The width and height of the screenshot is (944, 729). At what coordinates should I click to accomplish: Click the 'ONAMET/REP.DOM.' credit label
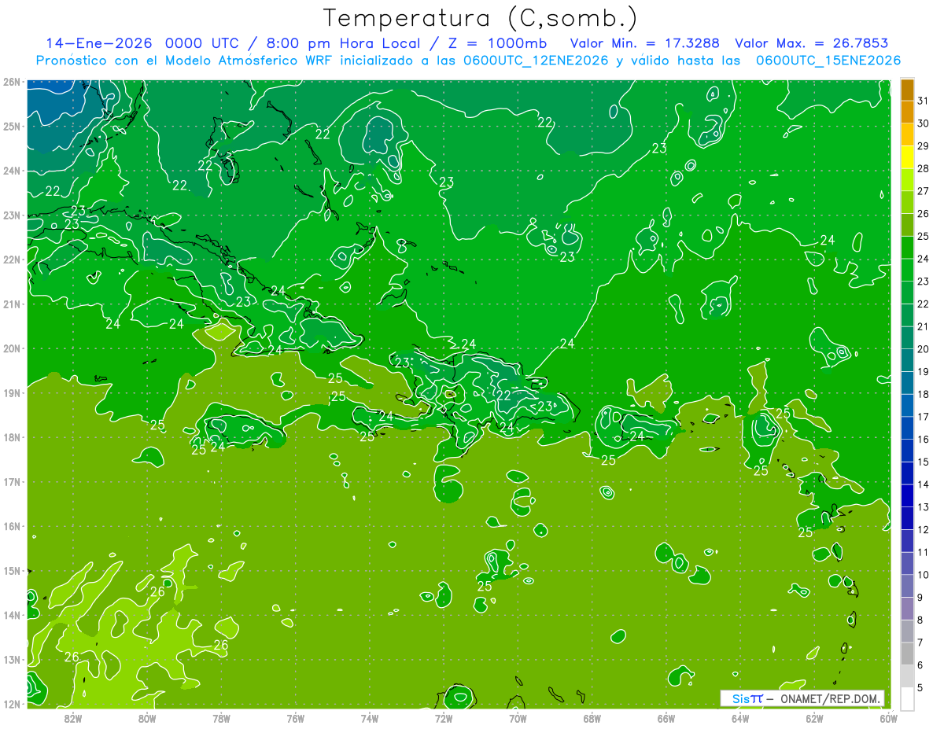(x=828, y=698)
